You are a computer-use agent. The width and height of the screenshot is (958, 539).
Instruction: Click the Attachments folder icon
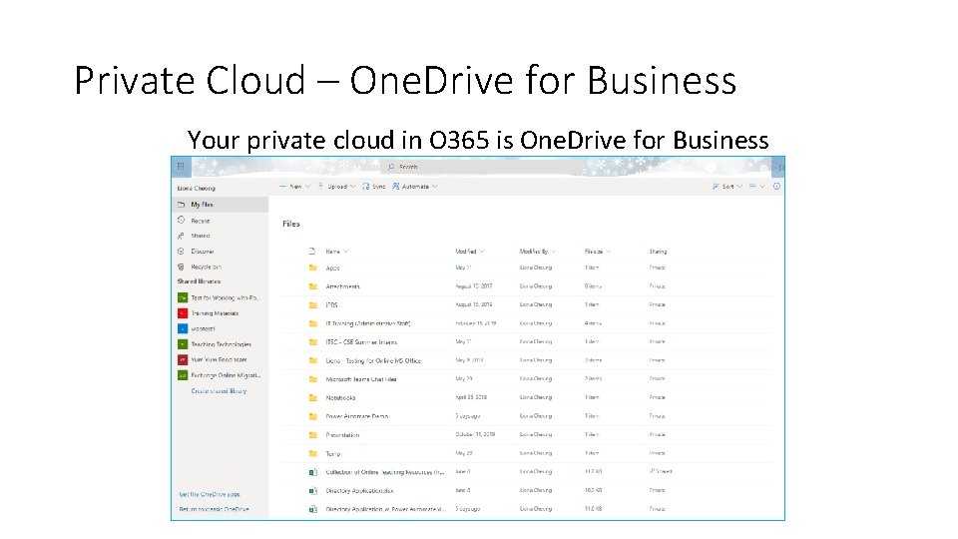click(x=312, y=286)
